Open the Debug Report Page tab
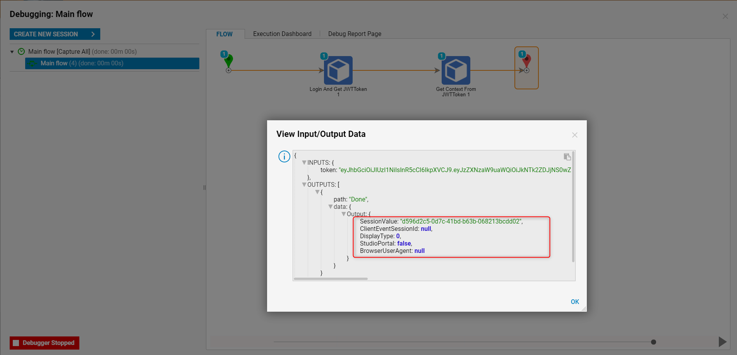Image resolution: width=737 pixels, height=355 pixels. [355, 34]
